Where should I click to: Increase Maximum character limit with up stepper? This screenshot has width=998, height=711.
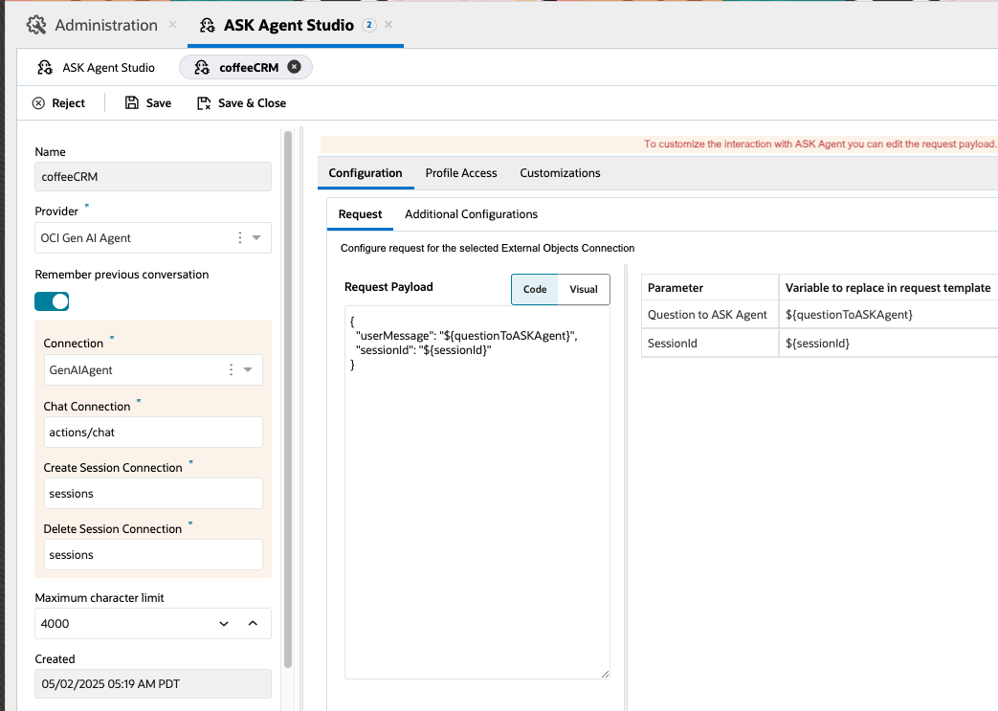click(x=253, y=623)
